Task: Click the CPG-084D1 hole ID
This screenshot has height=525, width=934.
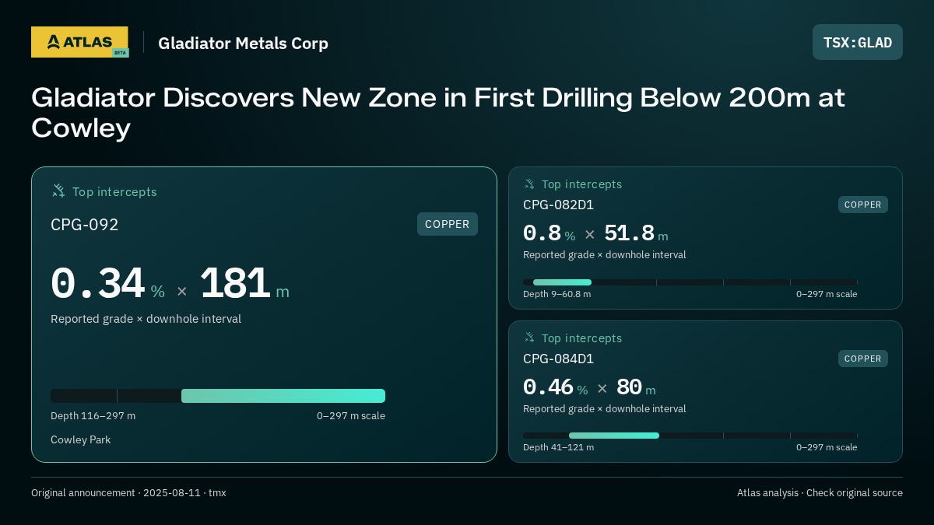Action: tap(558, 359)
